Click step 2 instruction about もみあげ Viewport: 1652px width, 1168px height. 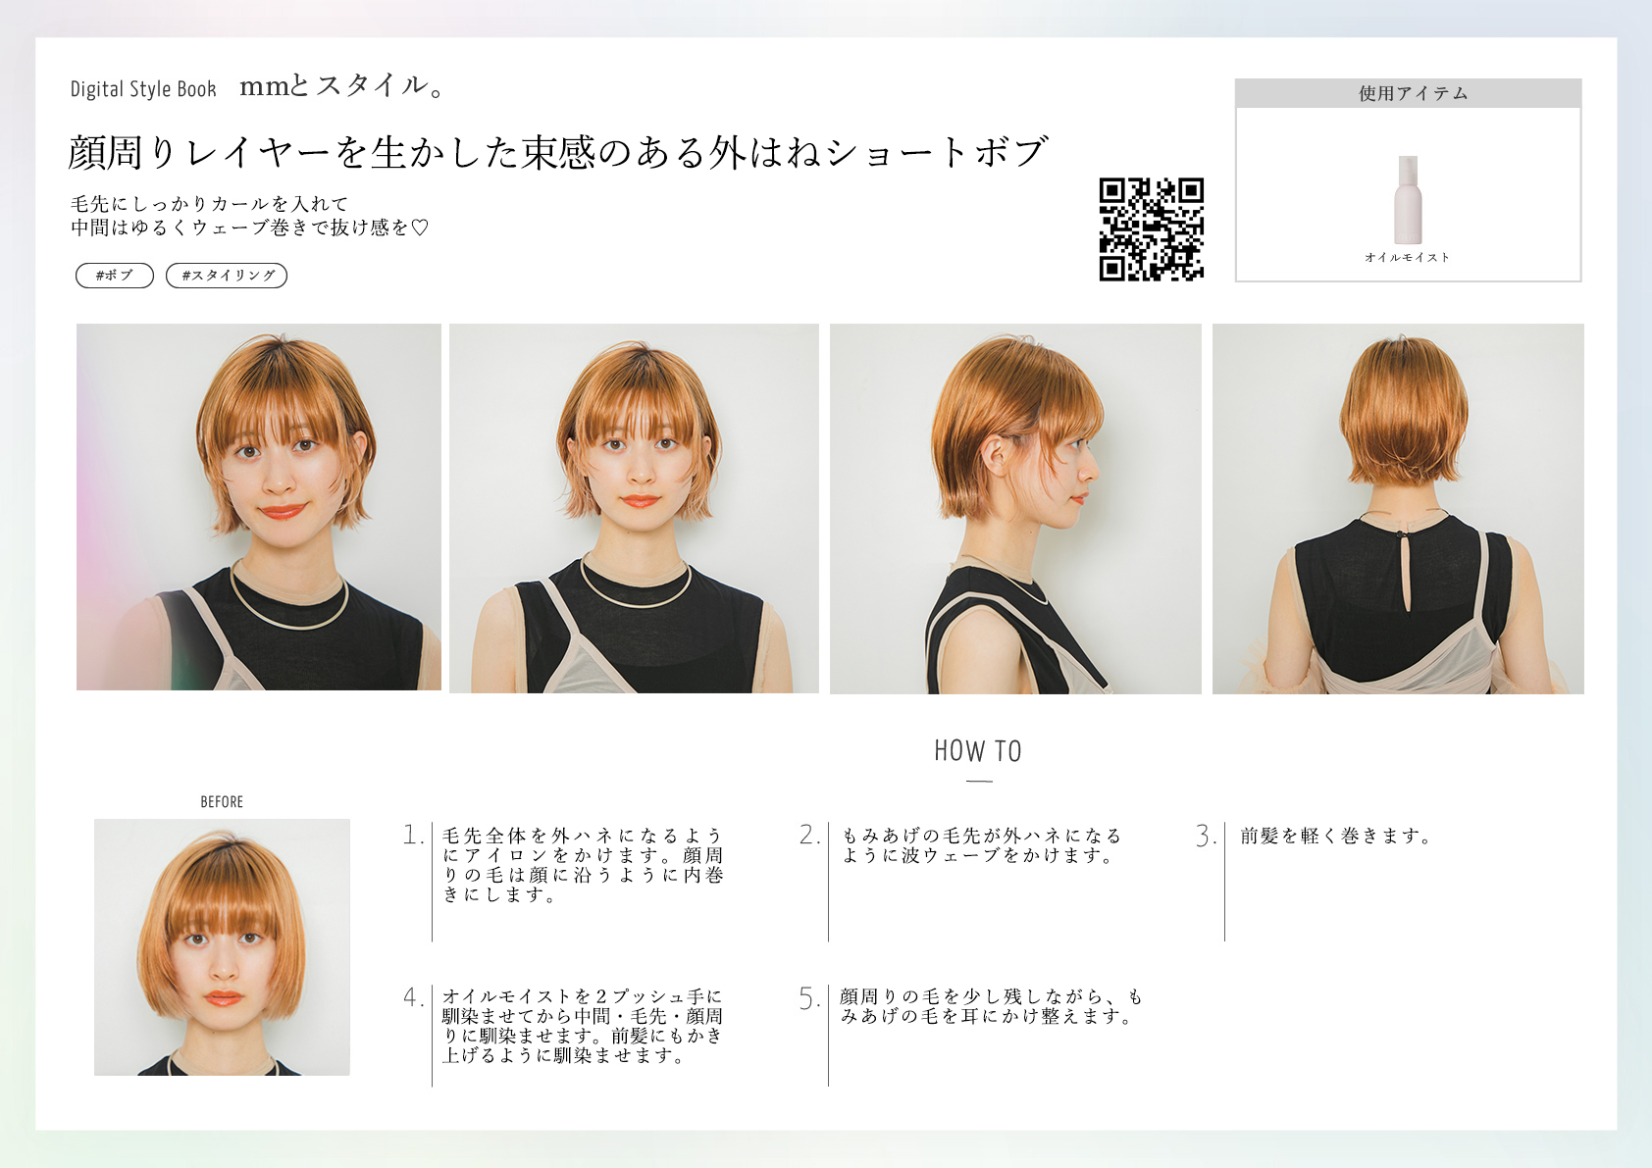point(981,845)
